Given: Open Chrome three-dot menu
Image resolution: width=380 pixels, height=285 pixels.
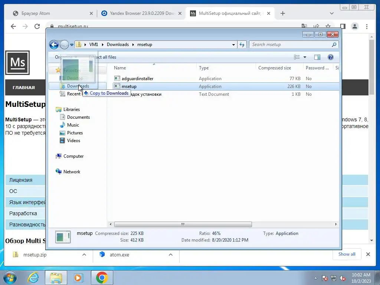Looking at the screenshot, I should (x=367, y=26).
